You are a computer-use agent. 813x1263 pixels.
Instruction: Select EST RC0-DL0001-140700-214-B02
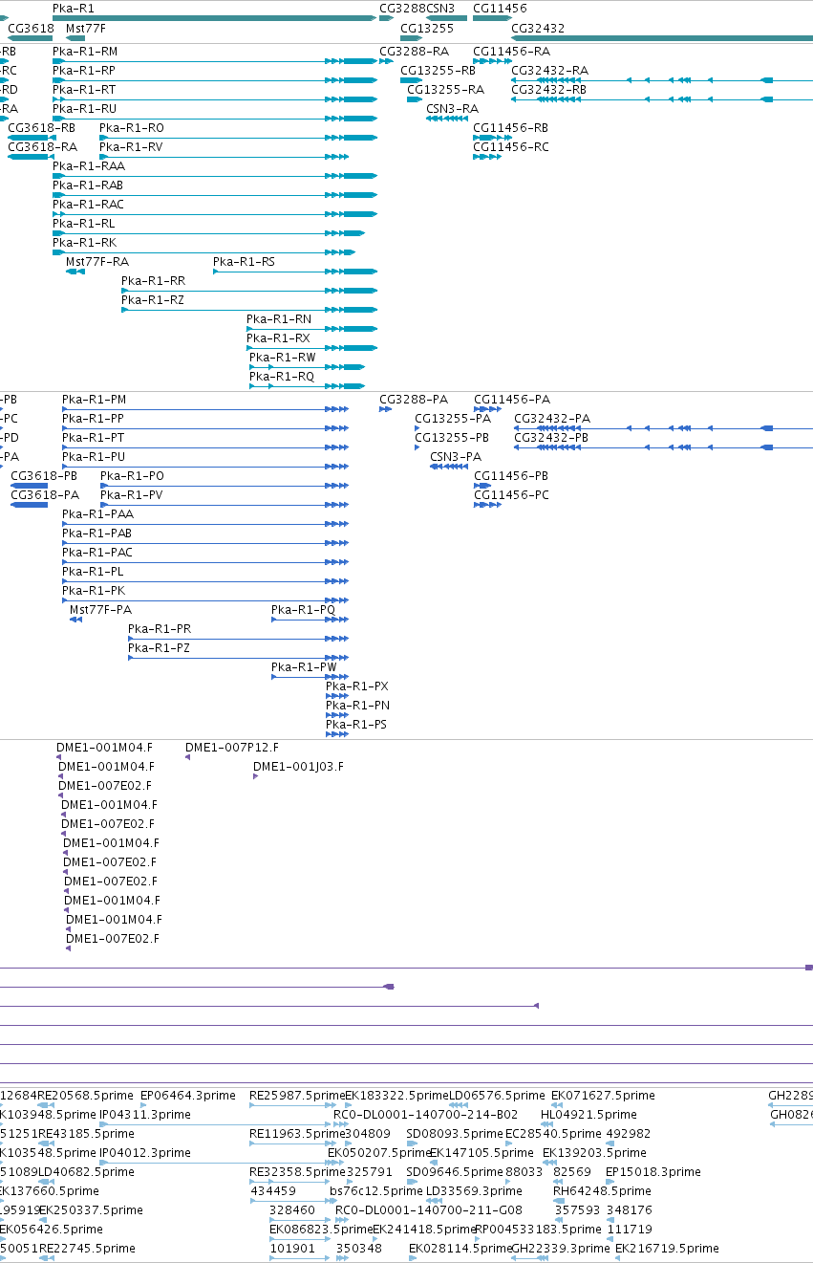coord(426,1115)
